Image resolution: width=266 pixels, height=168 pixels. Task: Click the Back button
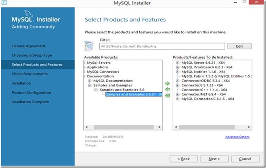click(x=184, y=159)
